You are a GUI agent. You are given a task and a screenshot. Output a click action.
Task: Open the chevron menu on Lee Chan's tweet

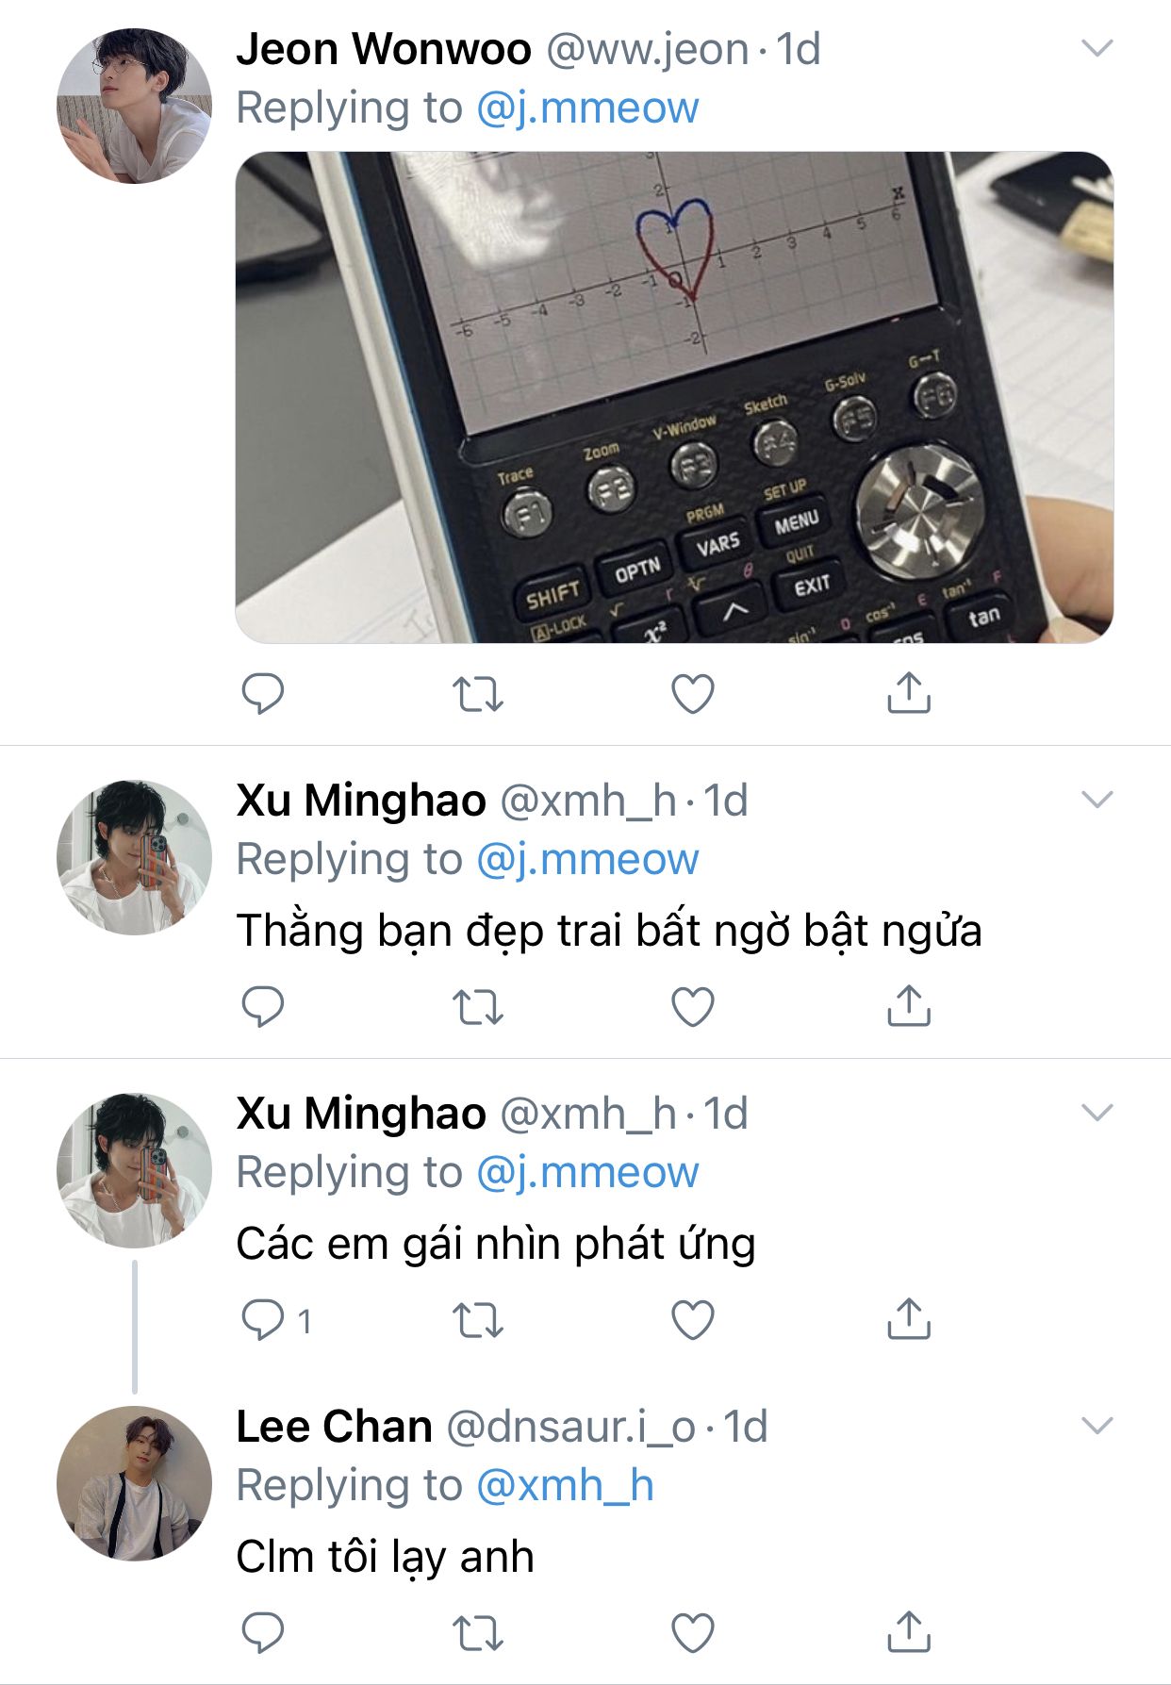coord(1097,1425)
